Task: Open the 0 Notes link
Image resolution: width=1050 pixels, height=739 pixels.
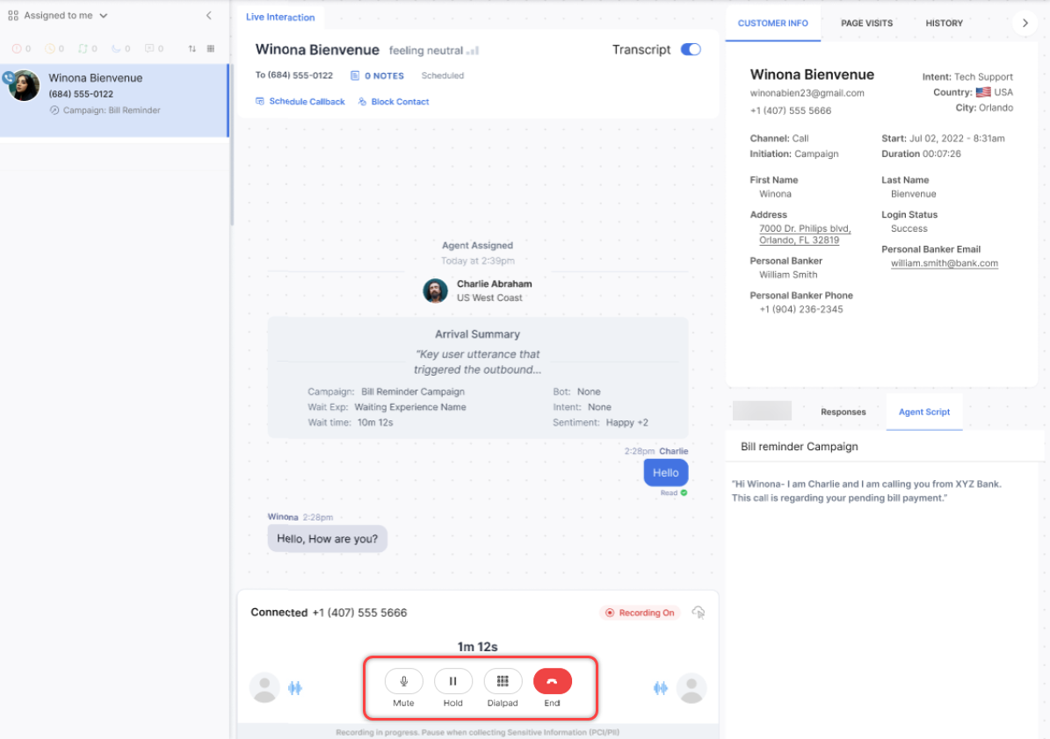Action: 377,76
